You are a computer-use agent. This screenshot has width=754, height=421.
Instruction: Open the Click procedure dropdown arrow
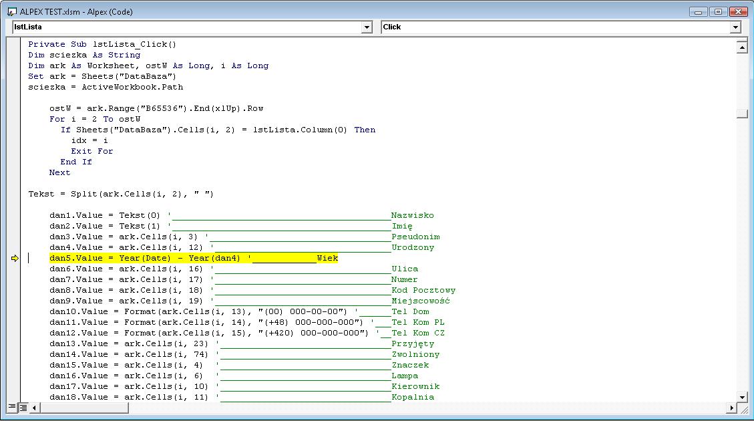point(735,27)
